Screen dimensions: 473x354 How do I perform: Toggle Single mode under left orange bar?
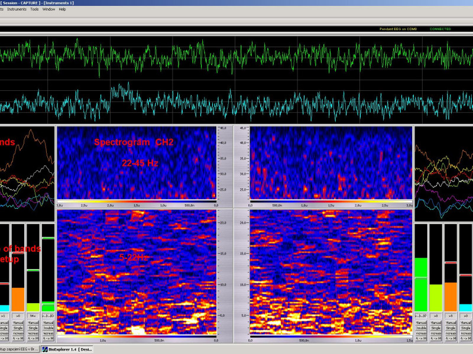click(18, 328)
